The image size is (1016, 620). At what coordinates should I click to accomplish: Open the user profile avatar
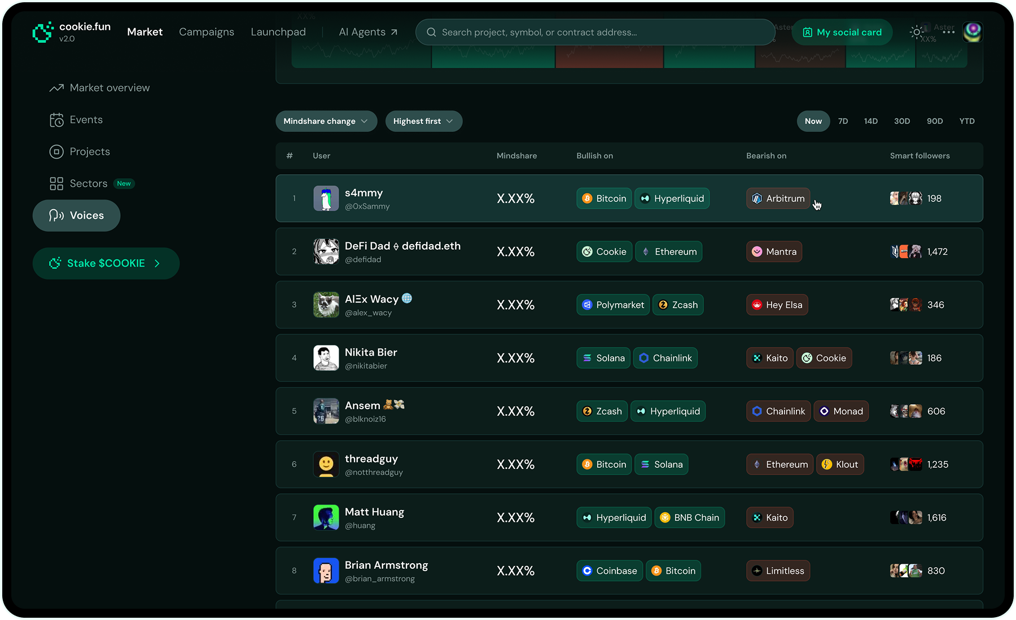point(973,32)
